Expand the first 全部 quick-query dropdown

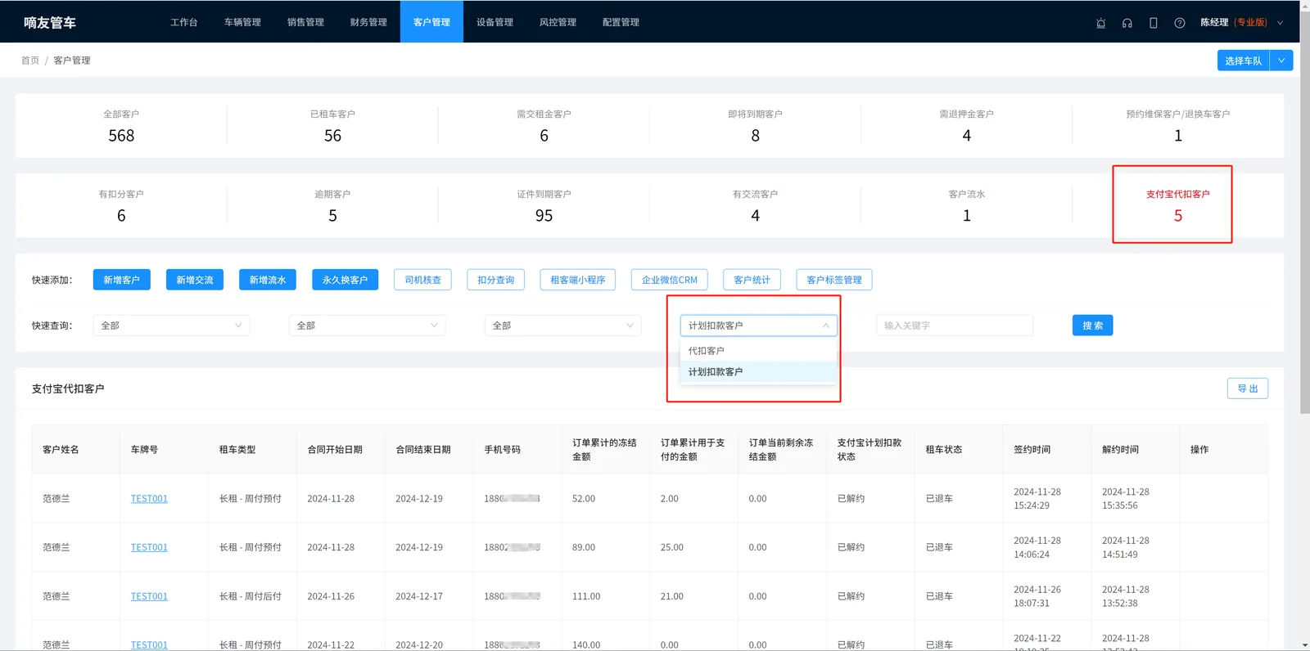coord(171,325)
